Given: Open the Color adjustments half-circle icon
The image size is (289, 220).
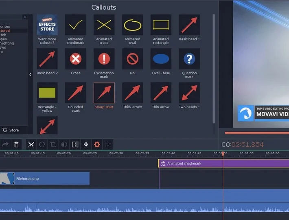Looking at the screenshot, I should (x=64, y=144).
